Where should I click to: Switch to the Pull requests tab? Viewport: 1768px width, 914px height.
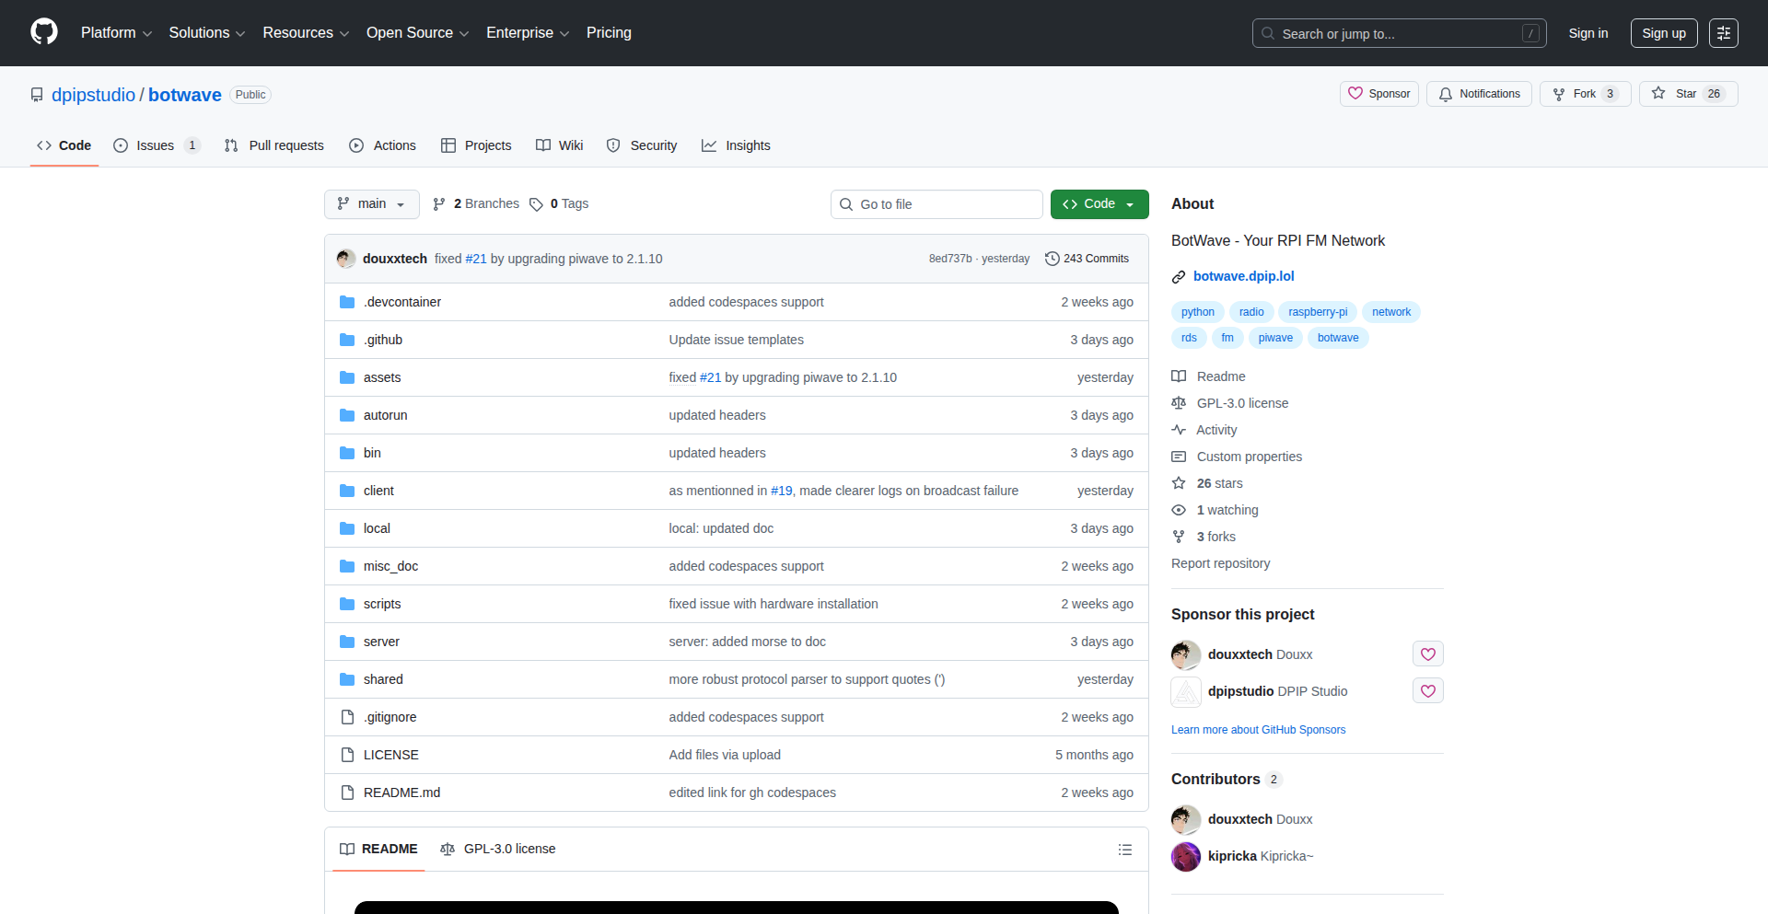(274, 145)
